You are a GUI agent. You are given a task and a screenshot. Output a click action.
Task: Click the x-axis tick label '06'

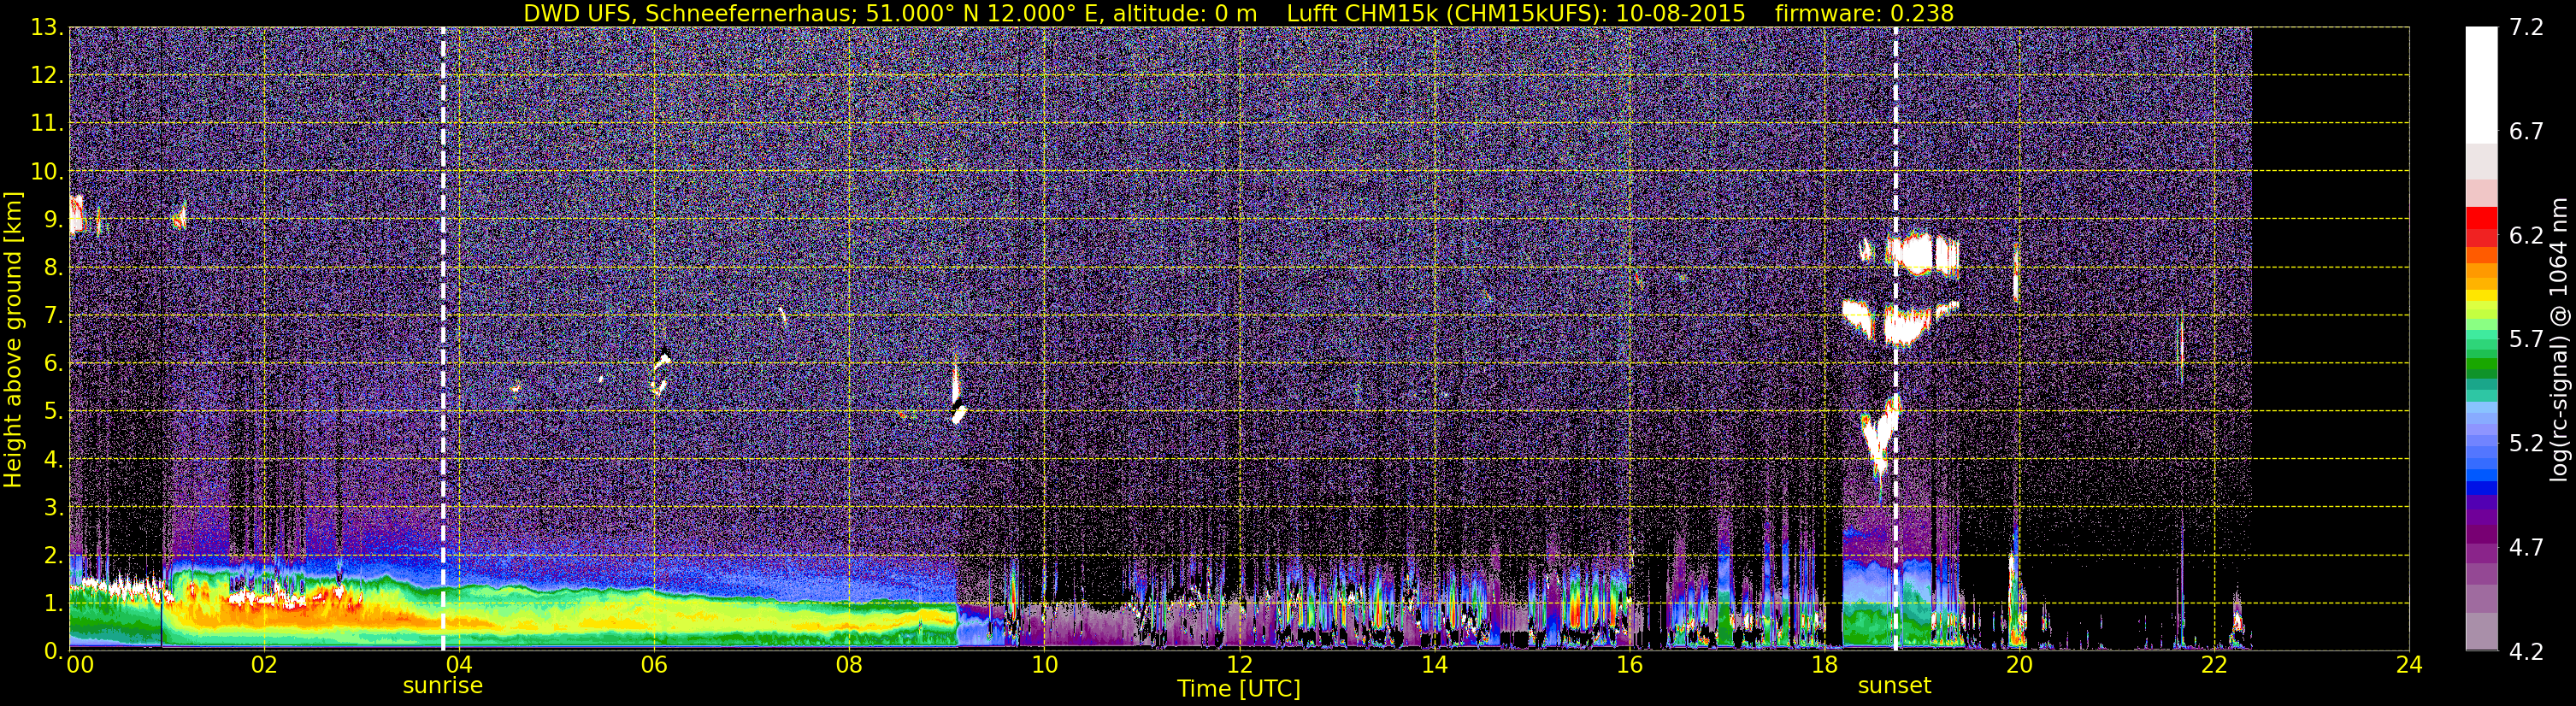point(654,664)
